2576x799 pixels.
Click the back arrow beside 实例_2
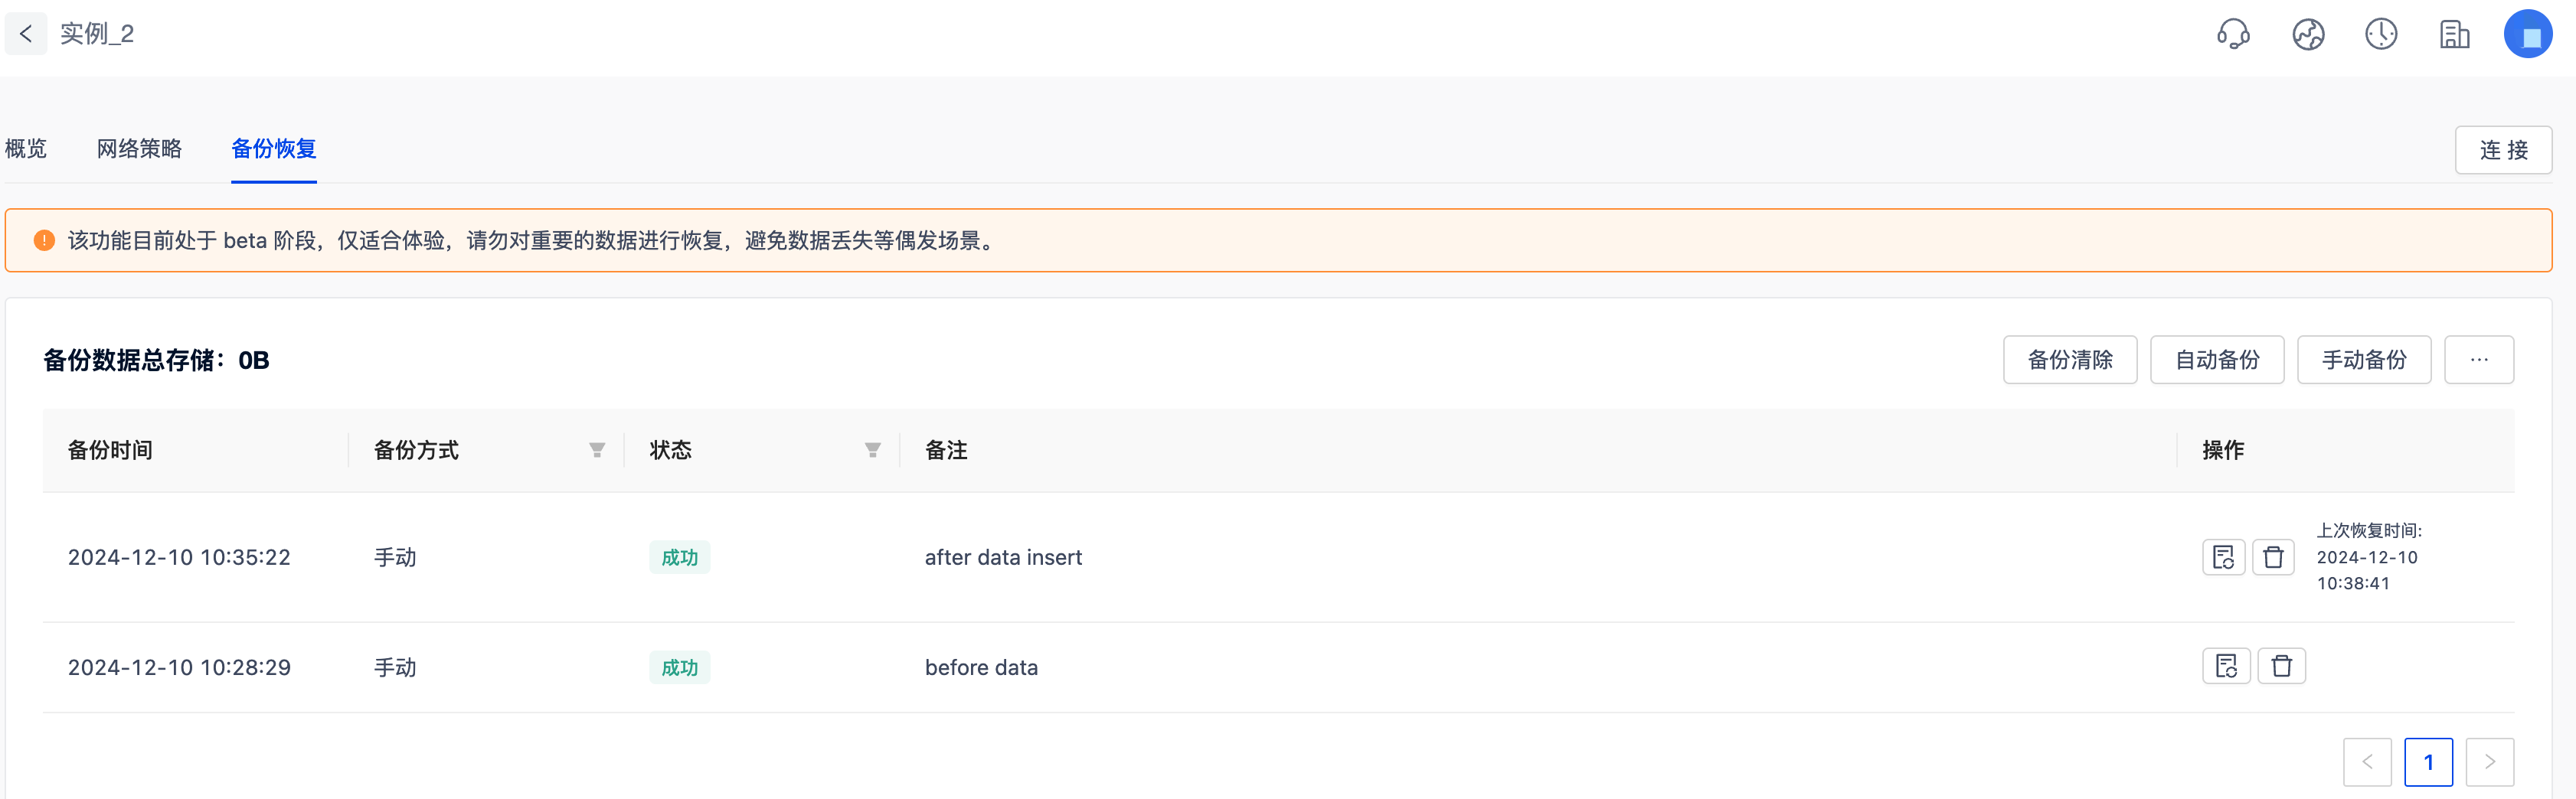coord(25,33)
